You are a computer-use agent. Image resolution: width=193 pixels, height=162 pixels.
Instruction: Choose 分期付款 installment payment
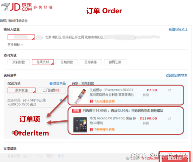[67, 62]
